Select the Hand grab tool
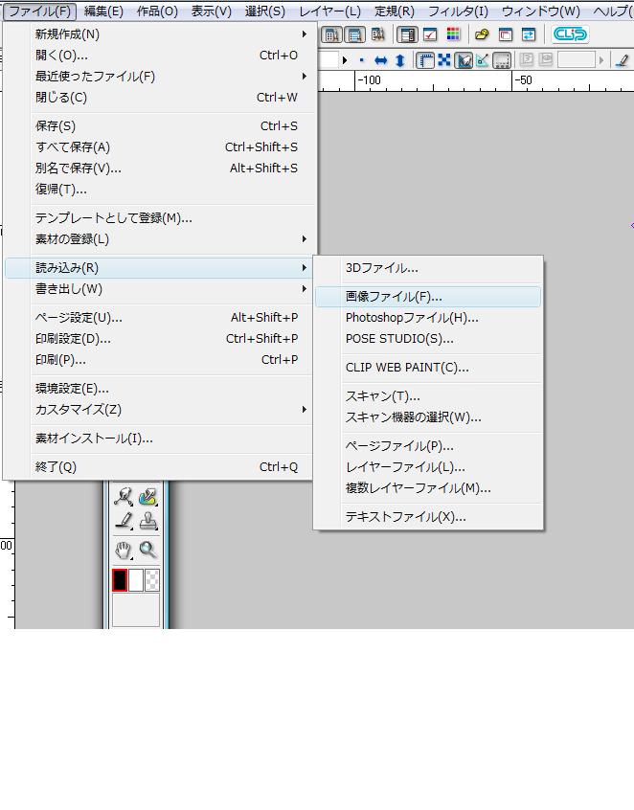Image resolution: width=634 pixels, height=810 pixels. [124, 551]
